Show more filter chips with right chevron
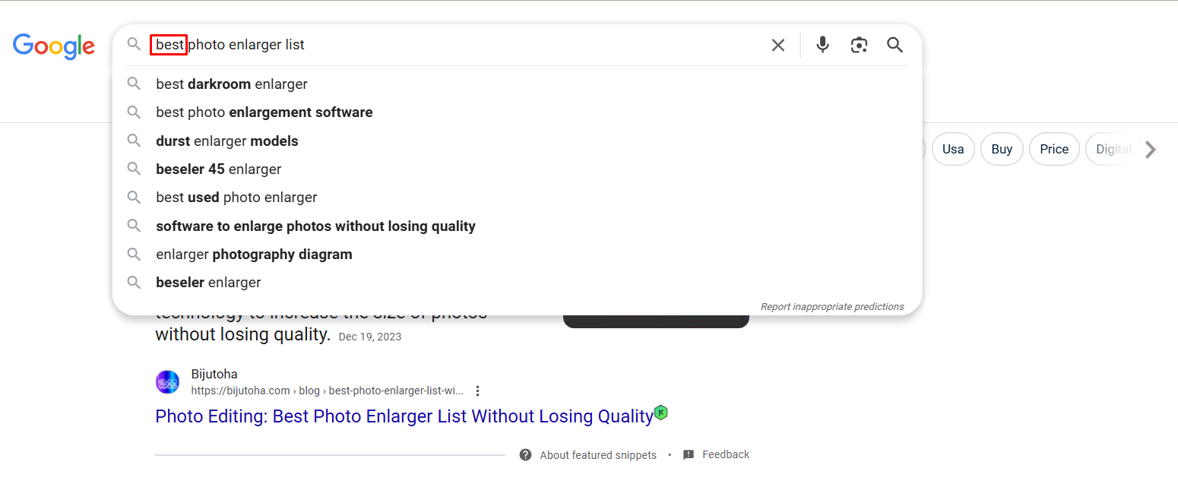The image size is (1178, 503). (1151, 150)
